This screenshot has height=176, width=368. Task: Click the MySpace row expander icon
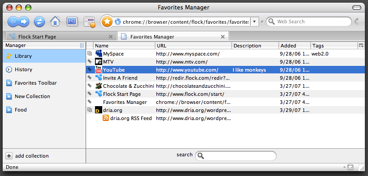89,53
